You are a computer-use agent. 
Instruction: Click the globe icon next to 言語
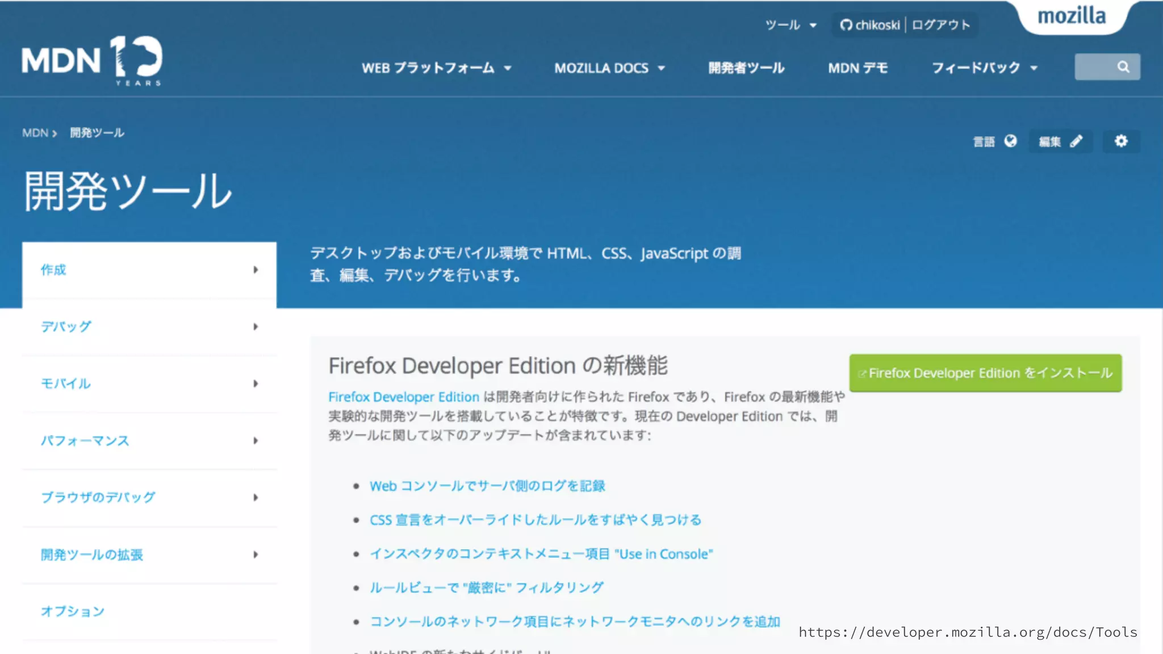[x=1010, y=141]
